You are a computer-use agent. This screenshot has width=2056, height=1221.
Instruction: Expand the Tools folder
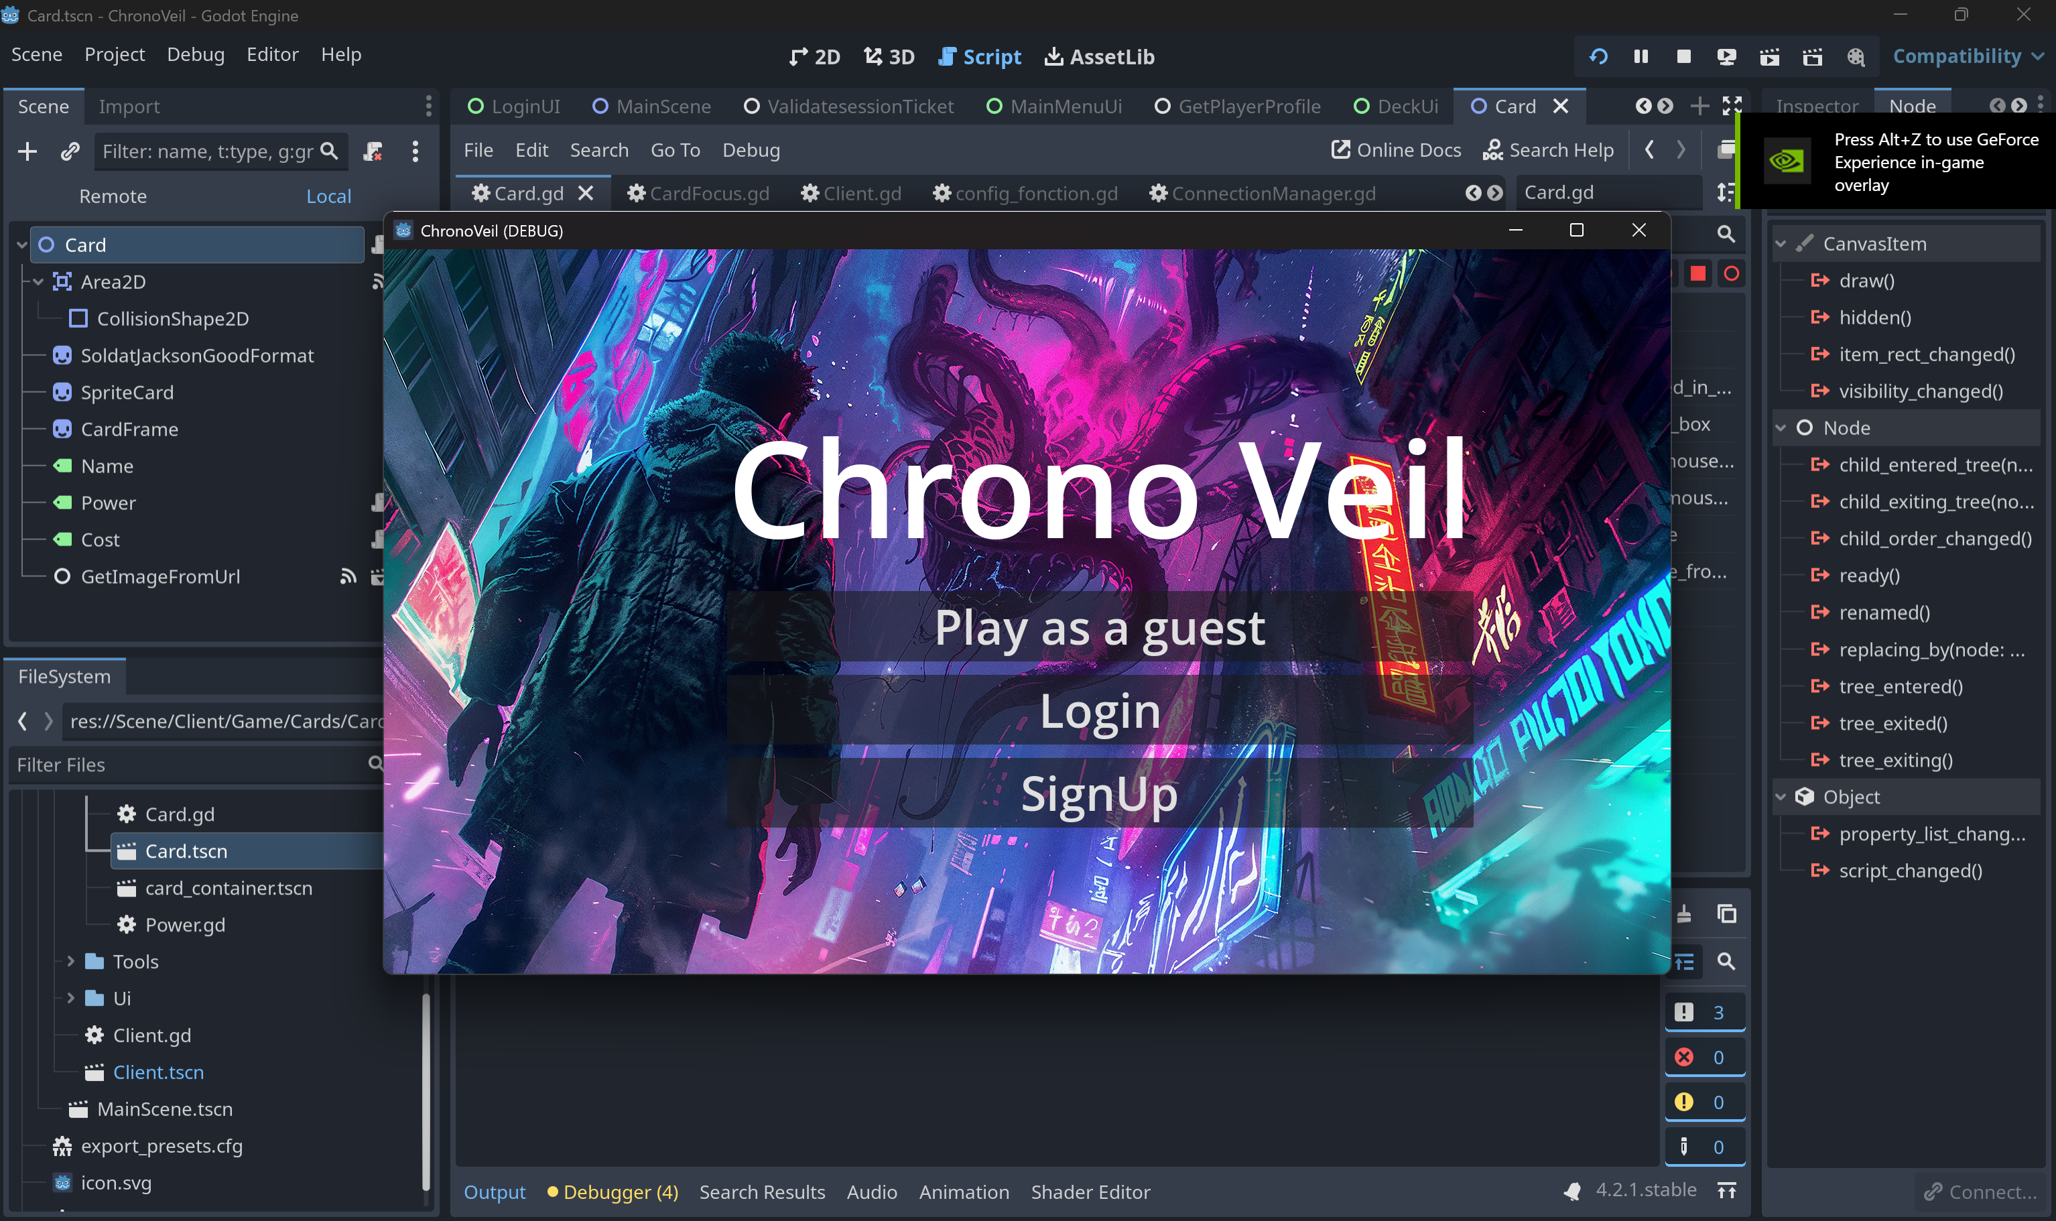click(71, 962)
